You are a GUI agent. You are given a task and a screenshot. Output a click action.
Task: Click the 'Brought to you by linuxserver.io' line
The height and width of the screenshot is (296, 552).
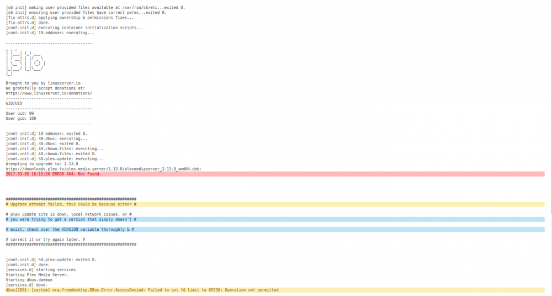point(43,83)
